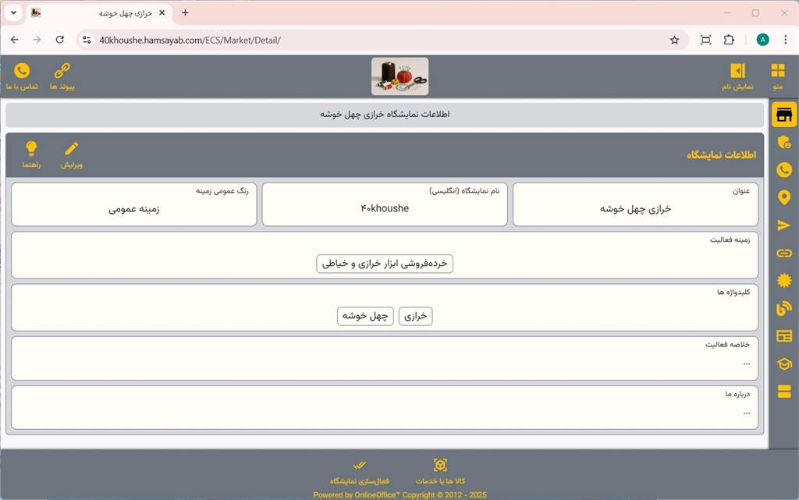This screenshot has width=799, height=500.
Task: Open the phone icon in the right sidebar
Action: [784, 170]
